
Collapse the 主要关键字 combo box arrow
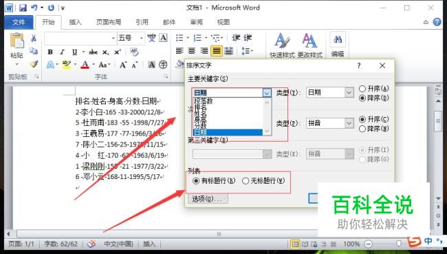coord(267,93)
